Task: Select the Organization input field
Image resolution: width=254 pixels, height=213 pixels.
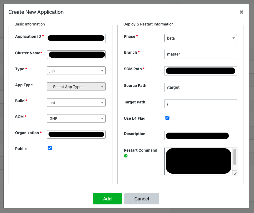Action: [76, 134]
